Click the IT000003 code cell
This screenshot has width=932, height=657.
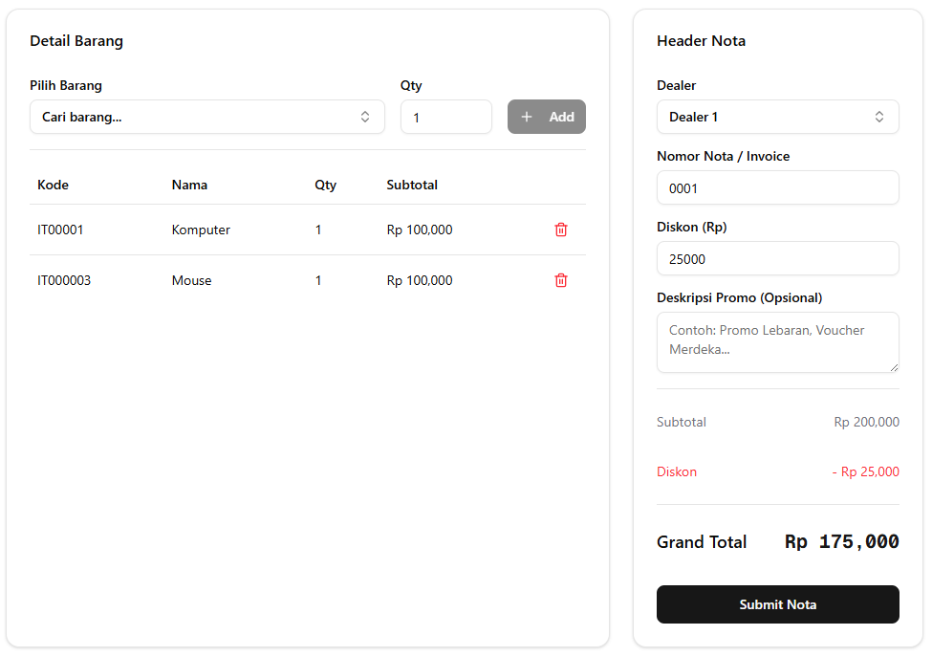click(64, 280)
